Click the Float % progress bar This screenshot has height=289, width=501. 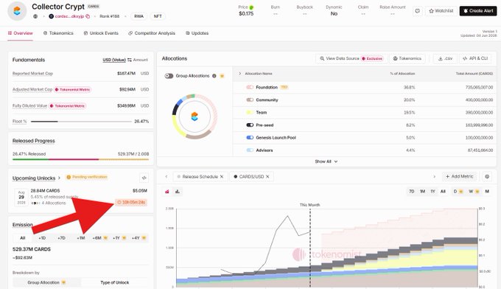tap(81, 122)
